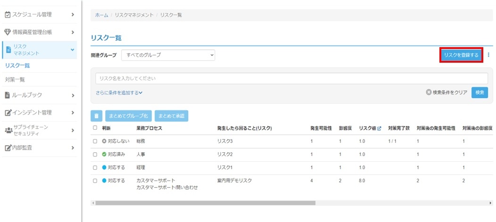Open the インシデント管理 menu item

pos(40,113)
